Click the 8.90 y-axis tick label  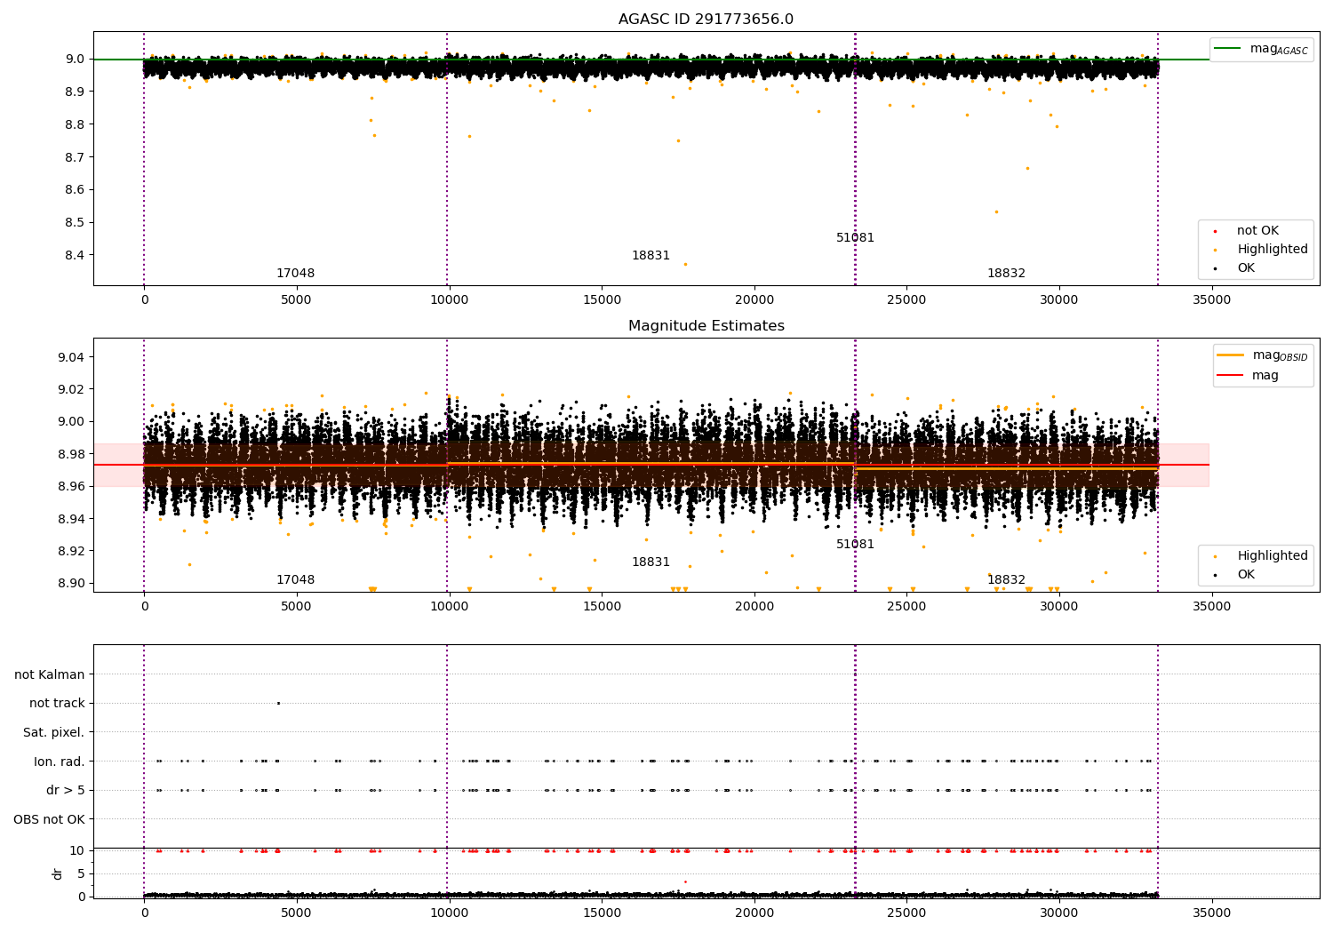coord(70,583)
